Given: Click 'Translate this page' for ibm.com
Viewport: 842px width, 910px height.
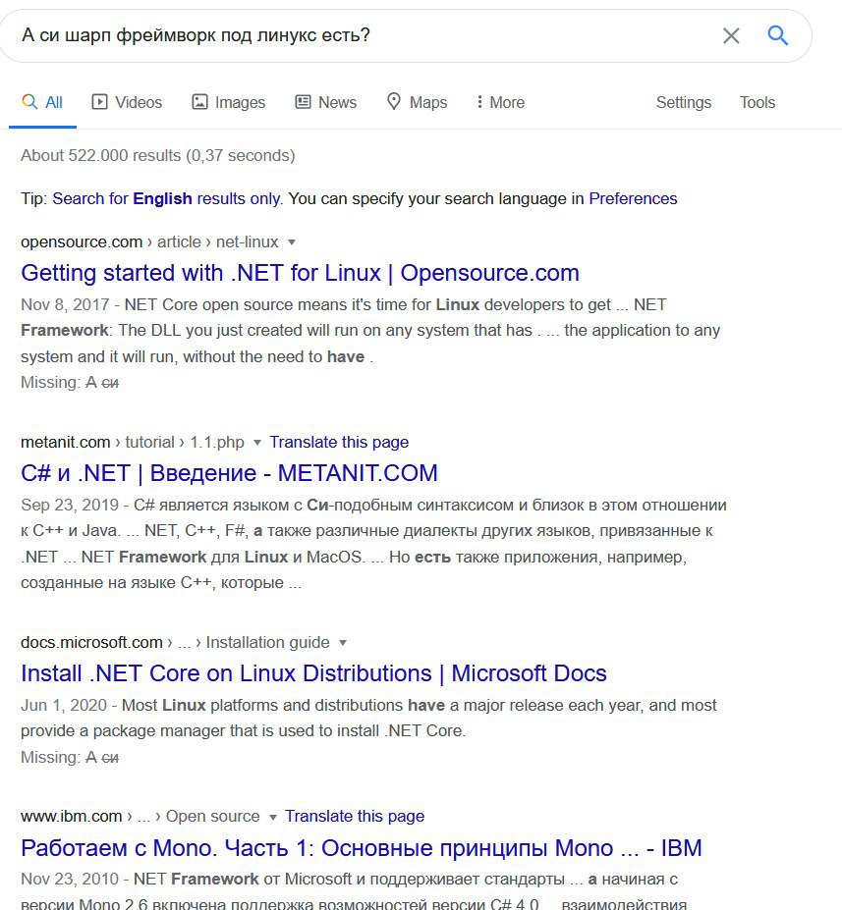Looking at the screenshot, I should tap(355, 816).
